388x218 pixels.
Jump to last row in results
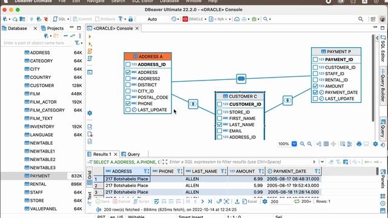[x=210, y=202]
